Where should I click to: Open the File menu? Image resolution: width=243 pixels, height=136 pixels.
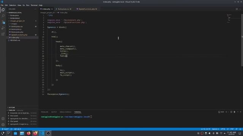pyautogui.click(x=2, y=5)
